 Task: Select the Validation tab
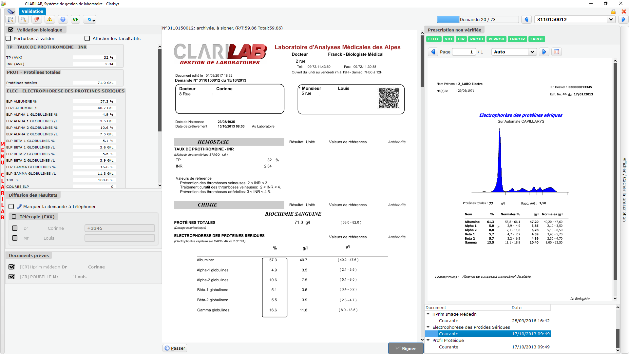click(32, 11)
